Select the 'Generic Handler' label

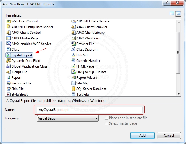(x=89, y=61)
